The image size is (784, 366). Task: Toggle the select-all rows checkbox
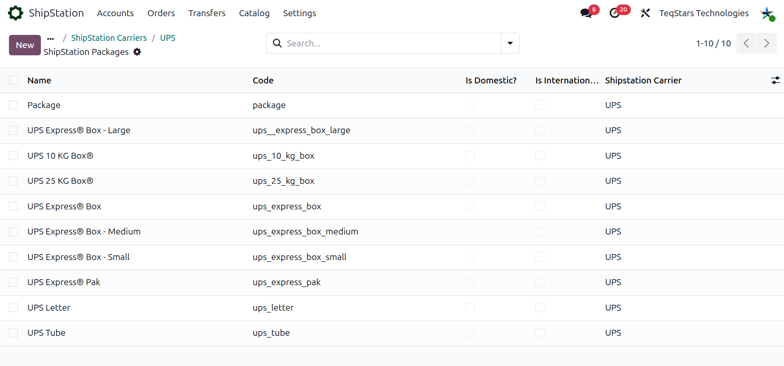point(14,80)
